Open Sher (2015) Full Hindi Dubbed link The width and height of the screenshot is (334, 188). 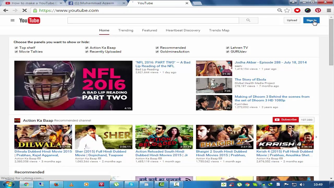[100, 153]
